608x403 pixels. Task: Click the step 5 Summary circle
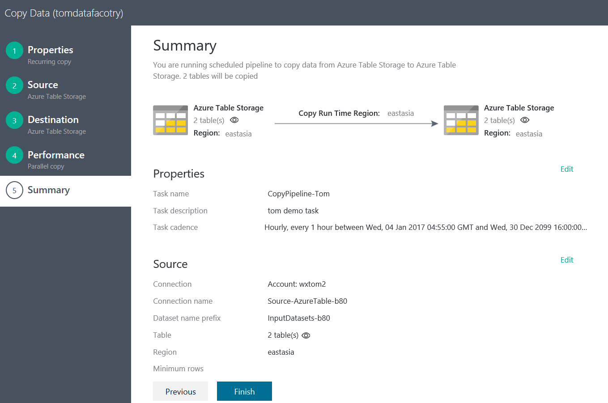(x=14, y=190)
